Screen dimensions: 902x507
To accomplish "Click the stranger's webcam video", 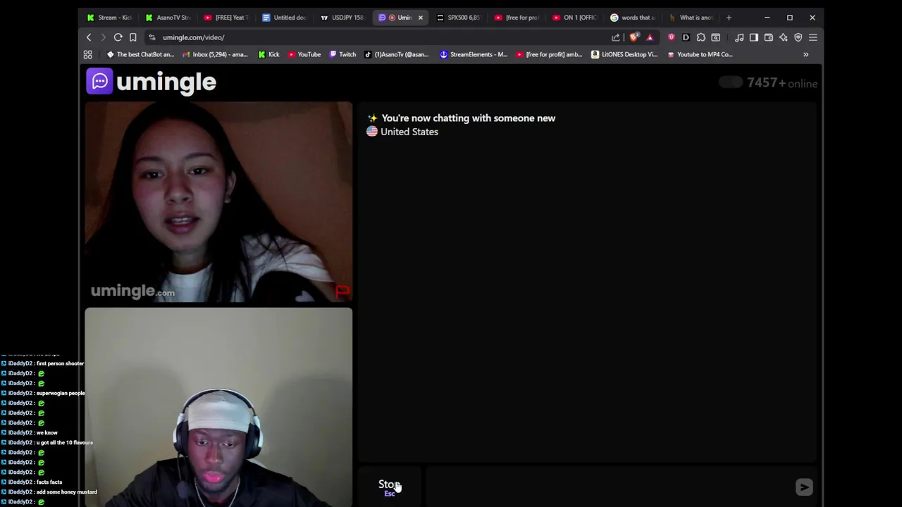I will tap(218, 202).
